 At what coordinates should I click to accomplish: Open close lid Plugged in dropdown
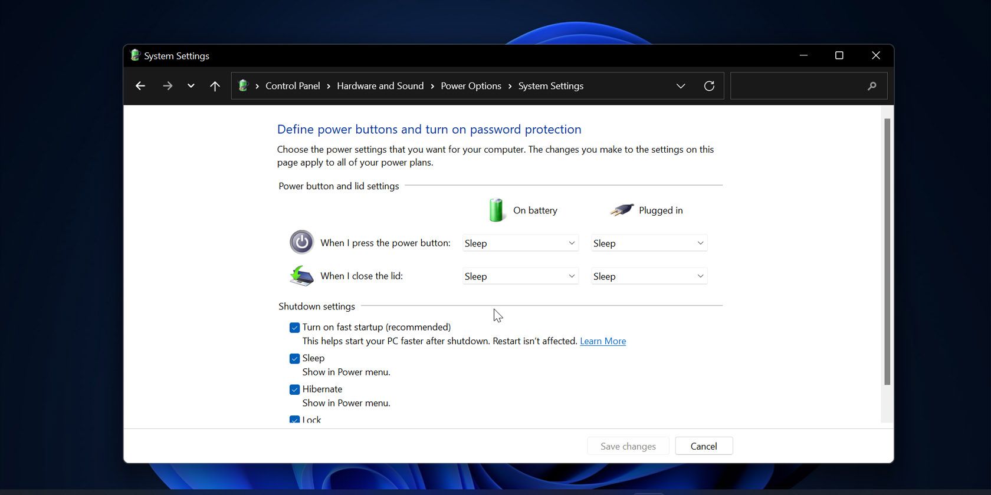(649, 276)
